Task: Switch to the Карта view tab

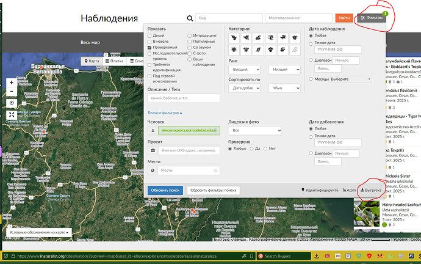Action: 92,61
